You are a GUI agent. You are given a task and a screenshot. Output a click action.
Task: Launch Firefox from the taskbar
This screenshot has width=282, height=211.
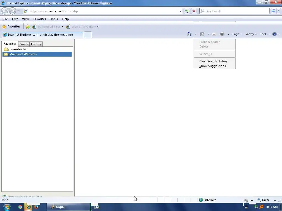(x=36, y=207)
